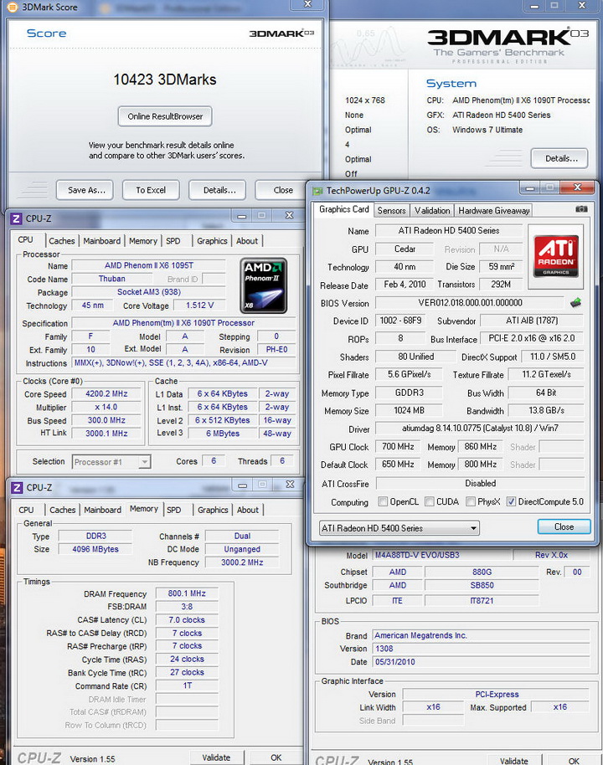Click the Memory Size 1024 MB field

pos(410,411)
